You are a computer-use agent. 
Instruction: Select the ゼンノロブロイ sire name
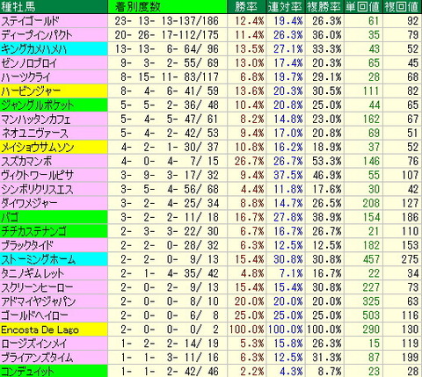[x=29, y=63]
